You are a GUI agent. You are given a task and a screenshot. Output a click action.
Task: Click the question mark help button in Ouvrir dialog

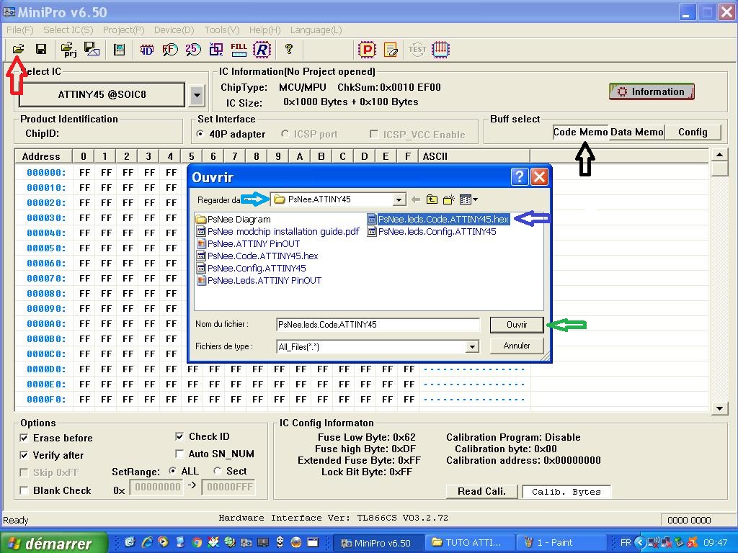[519, 177]
